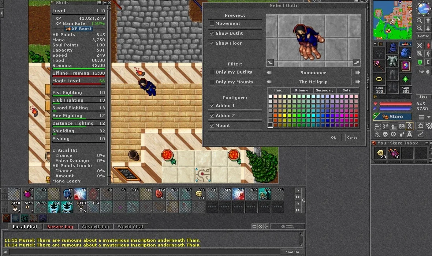Image resolution: width=432 pixels, height=256 pixels.
Task: Select the Secondary color tab
Action: [x=325, y=90]
